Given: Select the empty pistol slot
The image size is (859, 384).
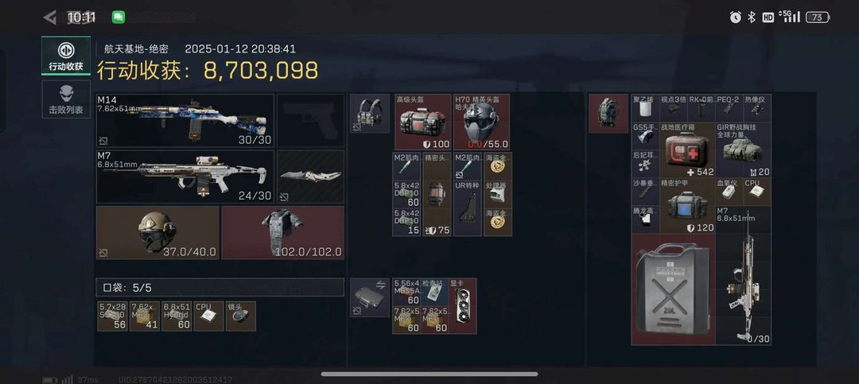Looking at the screenshot, I should 311,121.
